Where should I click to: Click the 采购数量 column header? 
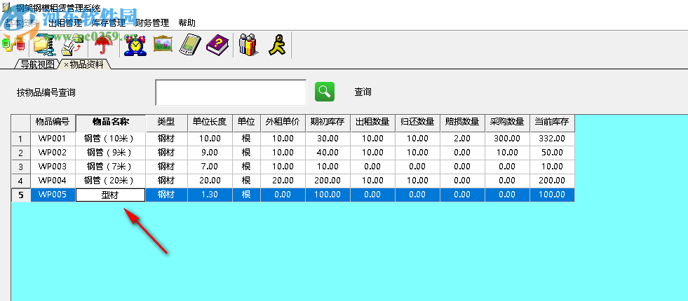507,122
